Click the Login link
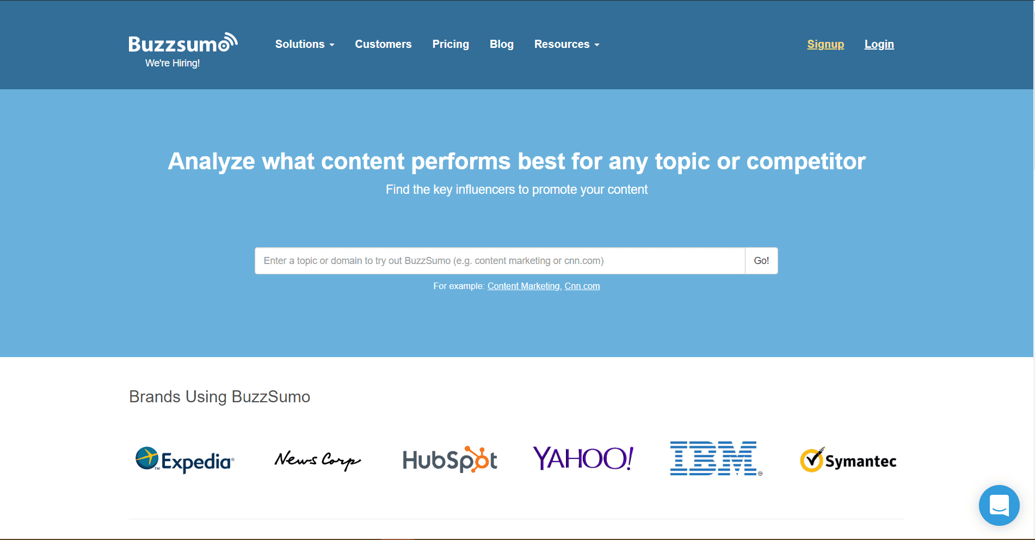Screen dimensions: 1035x540 coord(879,44)
